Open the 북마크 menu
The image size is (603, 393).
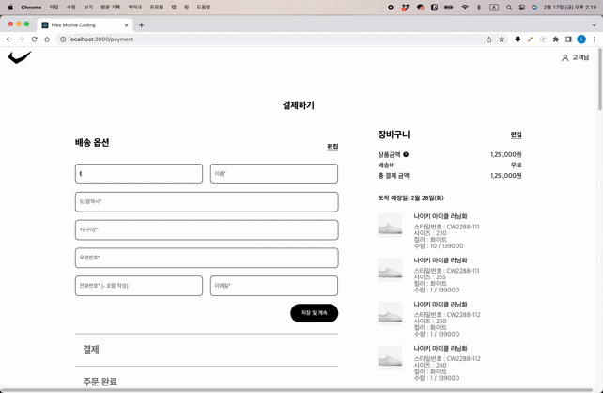(135, 8)
